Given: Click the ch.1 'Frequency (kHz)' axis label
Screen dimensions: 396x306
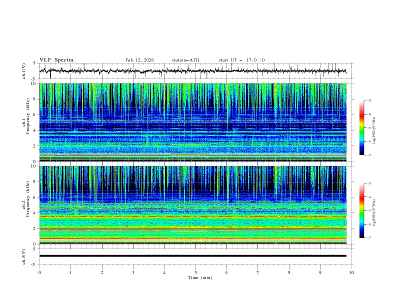Looking at the screenshot, I should click(28, 115).
